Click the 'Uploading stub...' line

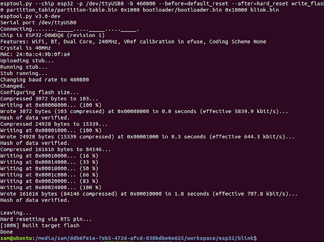pos(27,61)
